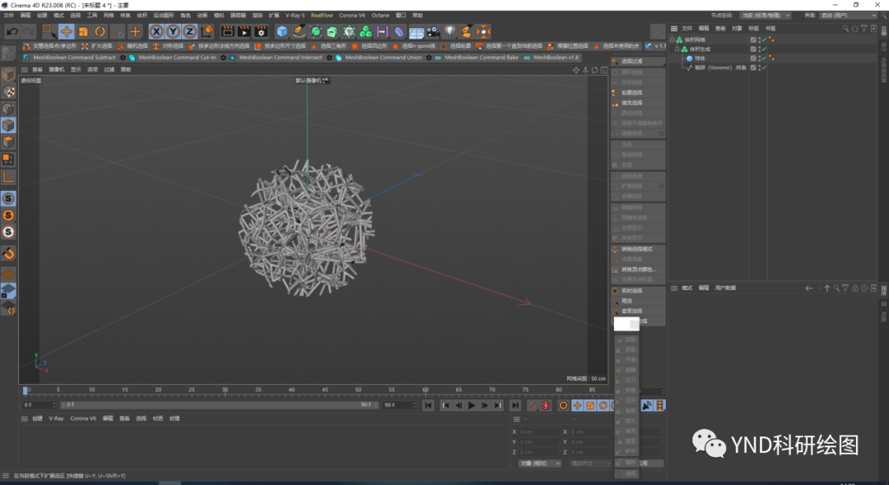889x485 pixels.
Task: Click the green Volume Builder icon
Action: pos(365,32)
